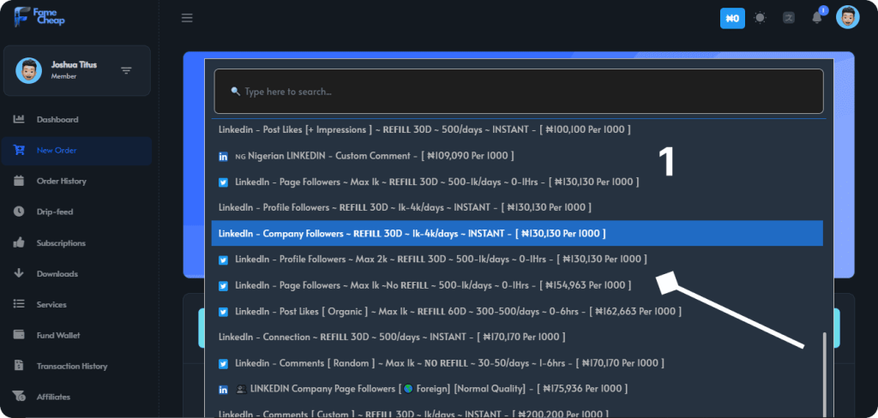Click the New Order cart icon
The width and height of the screenshot is (878, 418).
point(19,150)
